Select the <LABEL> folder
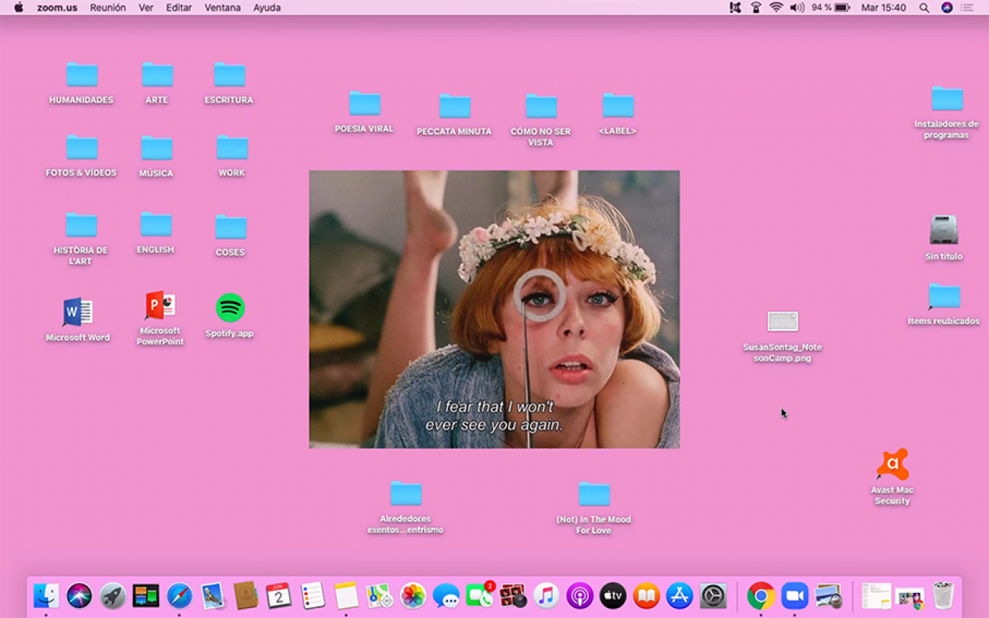The width and height of the screenshot is (989, 618). pyautogui.click(x=618, y=113)
